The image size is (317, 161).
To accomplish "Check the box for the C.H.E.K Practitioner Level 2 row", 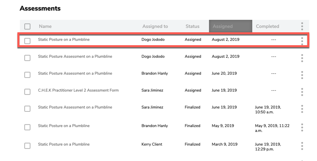I will pyautogui.click(x=27, y=92).
